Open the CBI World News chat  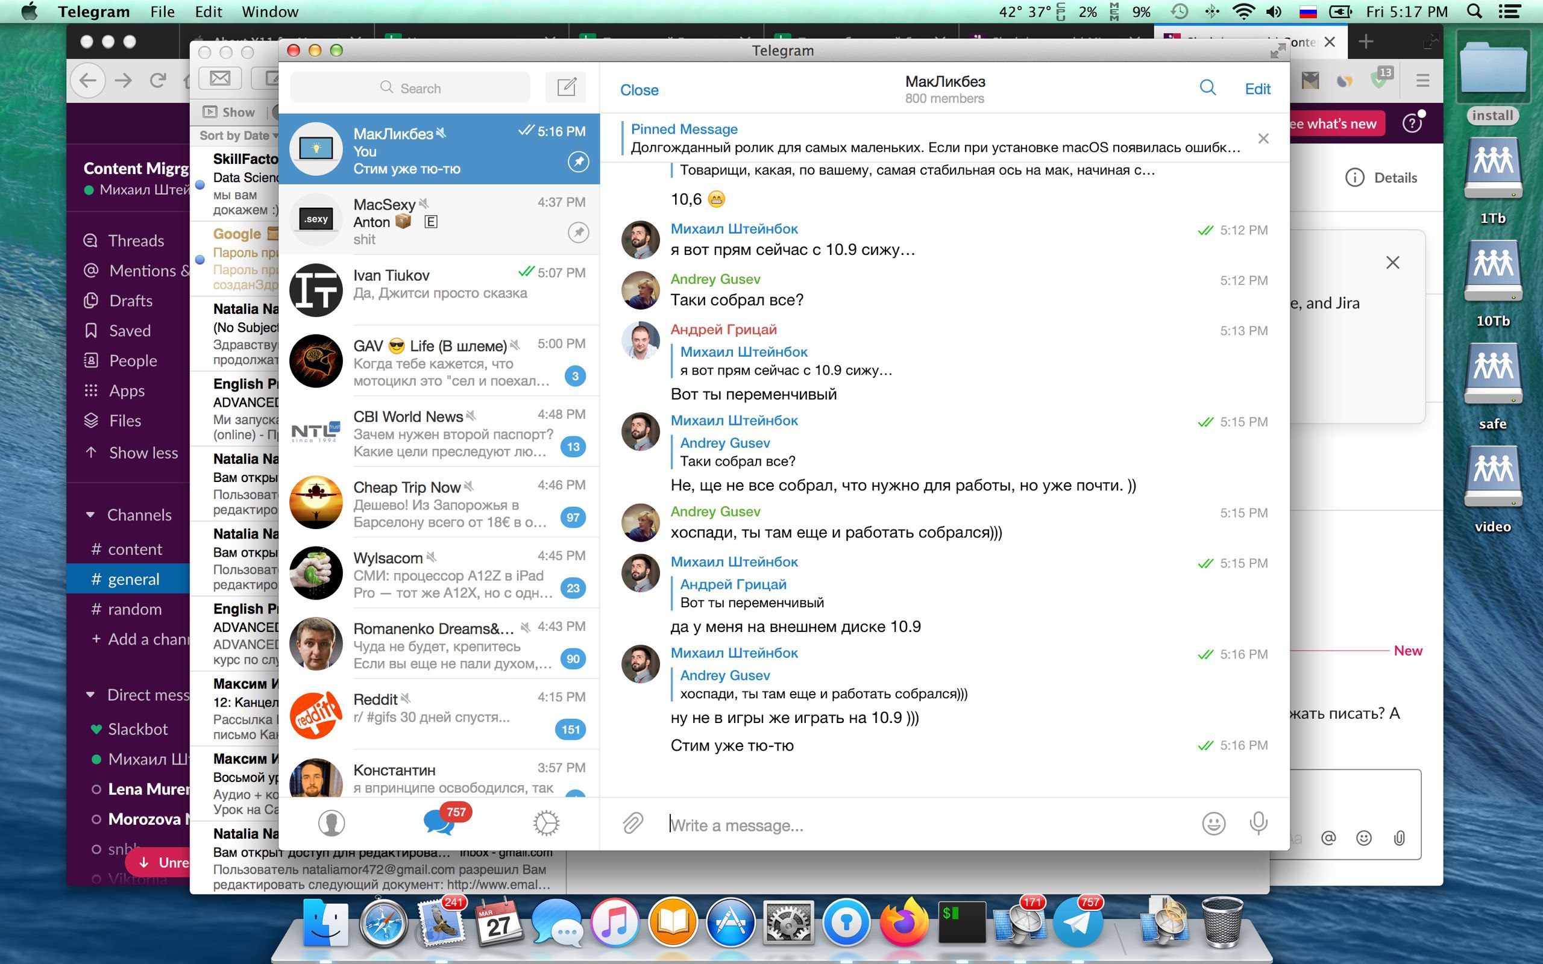(x=439, y=431)
